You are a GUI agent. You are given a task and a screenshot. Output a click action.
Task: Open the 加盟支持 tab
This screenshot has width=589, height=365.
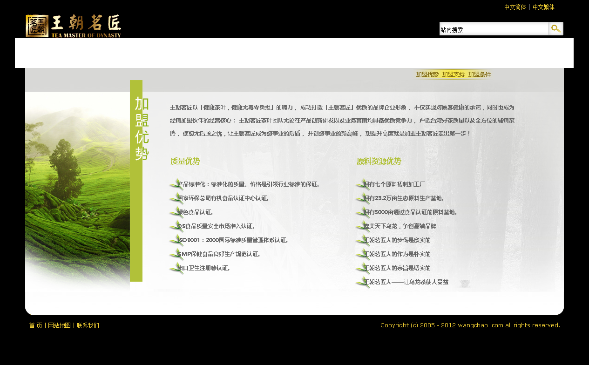point(453,74)
